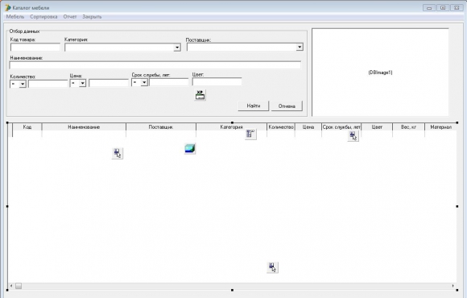Select the teal 3D box component icon
Screen dimensions: 467x298
click(x=190, y=148)
